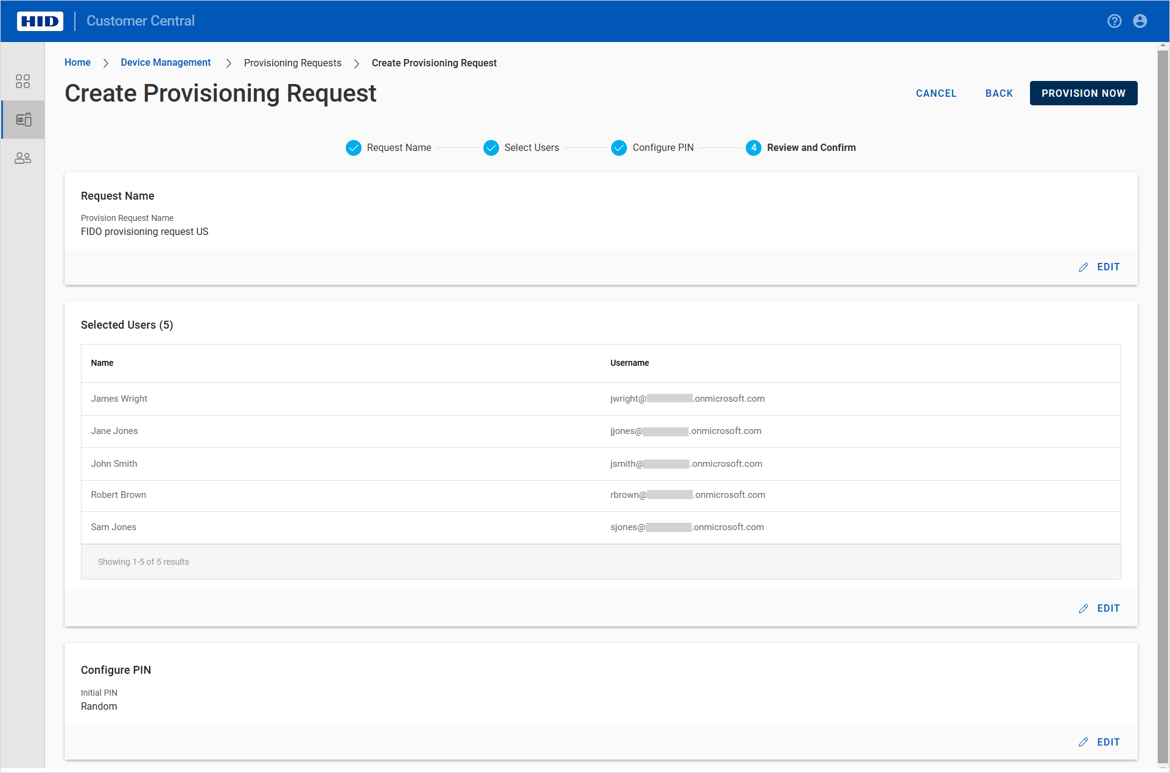Image resolution: width=1170 pixels, height=773 pixels.
Task: Click the Select Users step checkmark
Action: click(x=491, y=148)
